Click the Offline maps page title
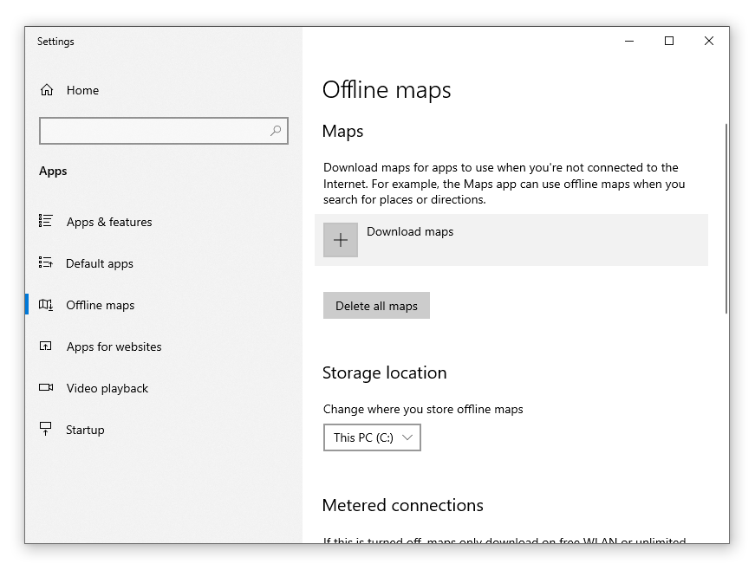Image resolution: width=755 pixels, height=570 pixels. pos(387,90)
